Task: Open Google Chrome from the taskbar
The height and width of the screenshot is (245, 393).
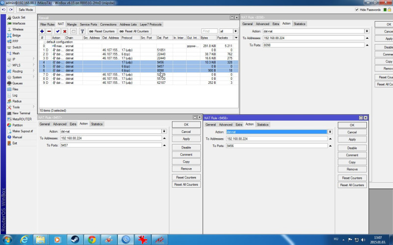Action: pos(92,240)
